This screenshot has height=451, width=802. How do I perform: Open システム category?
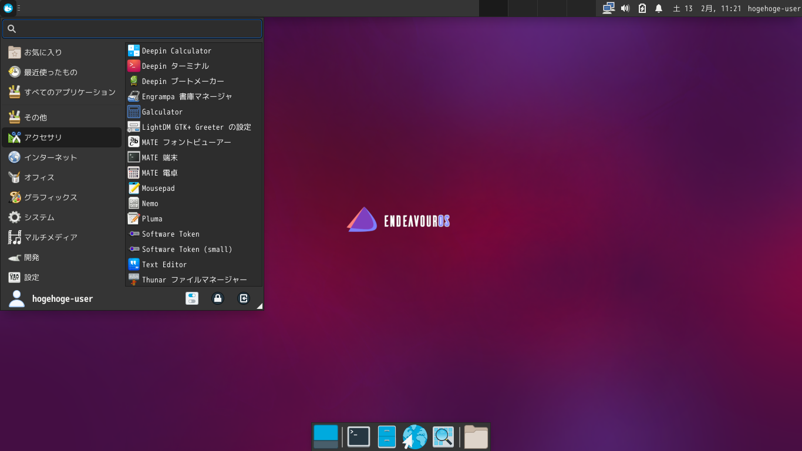click(62, 217)
